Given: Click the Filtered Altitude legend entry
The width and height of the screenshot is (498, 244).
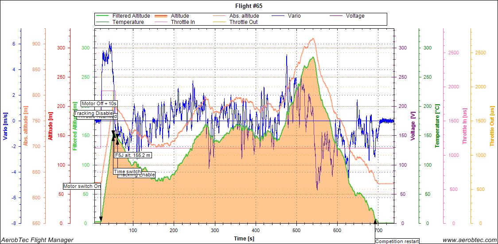Looking at the screenshot, I should pyautogui.click(x=131, y=16).
